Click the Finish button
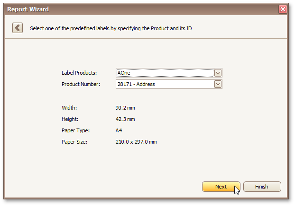 point(262,187)
